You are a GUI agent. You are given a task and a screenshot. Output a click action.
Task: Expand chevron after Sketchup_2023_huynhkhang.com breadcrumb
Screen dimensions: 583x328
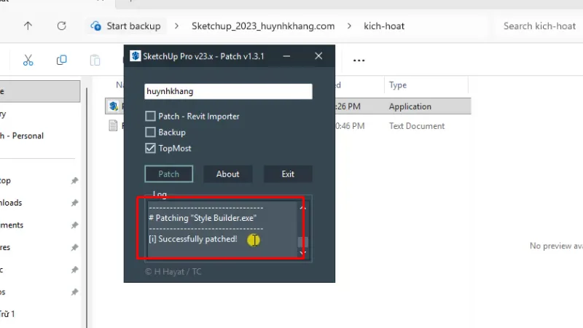(x=349, y=26)
